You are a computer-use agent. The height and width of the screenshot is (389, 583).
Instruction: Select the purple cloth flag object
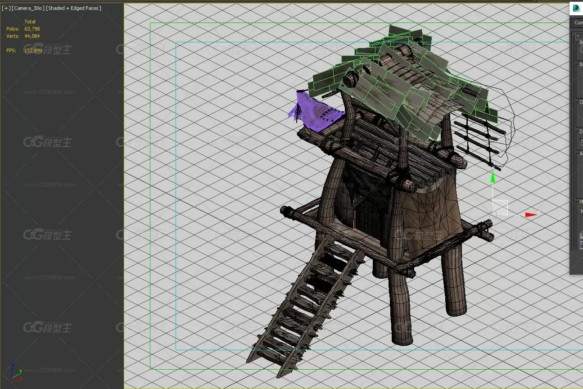[315, 111]
